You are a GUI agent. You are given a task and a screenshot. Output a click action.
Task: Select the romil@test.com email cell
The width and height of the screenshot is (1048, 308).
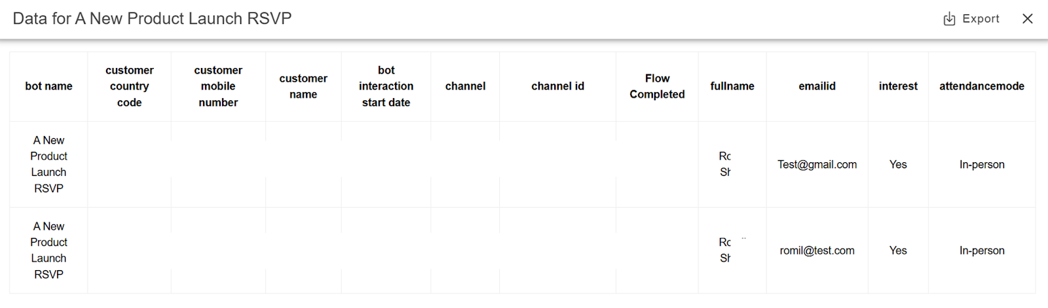click(x=817, y=250)
